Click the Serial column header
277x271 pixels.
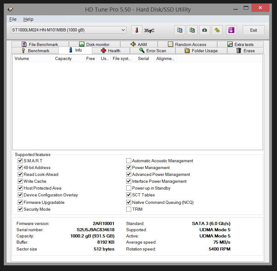(x=143, y=58)
